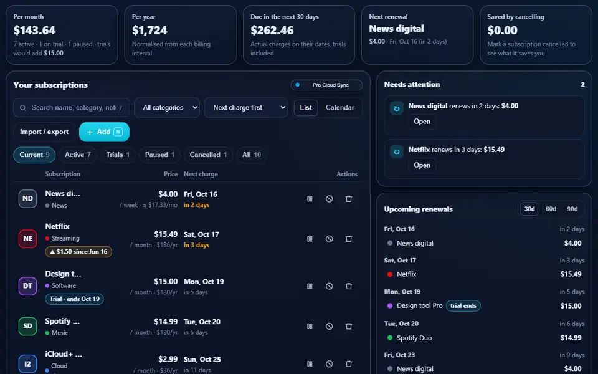598x374 pixels.
Task: Pause the Design tool trial
Action: point(310,286)
